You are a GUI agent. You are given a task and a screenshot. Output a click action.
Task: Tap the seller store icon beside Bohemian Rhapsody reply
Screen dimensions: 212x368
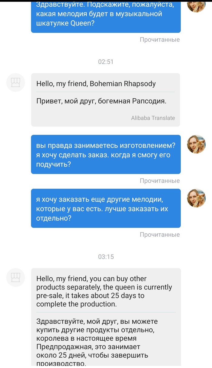point(15,82)
